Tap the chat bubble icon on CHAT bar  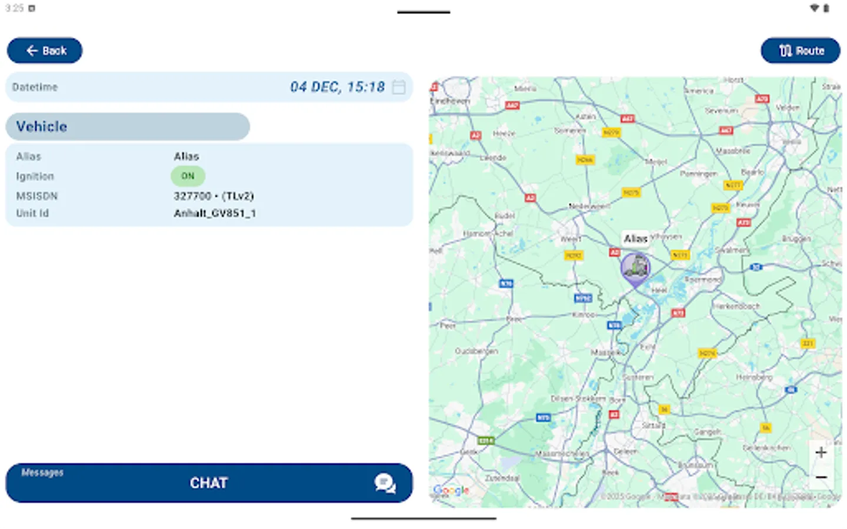pyautogui.click(x=384, y=483)
